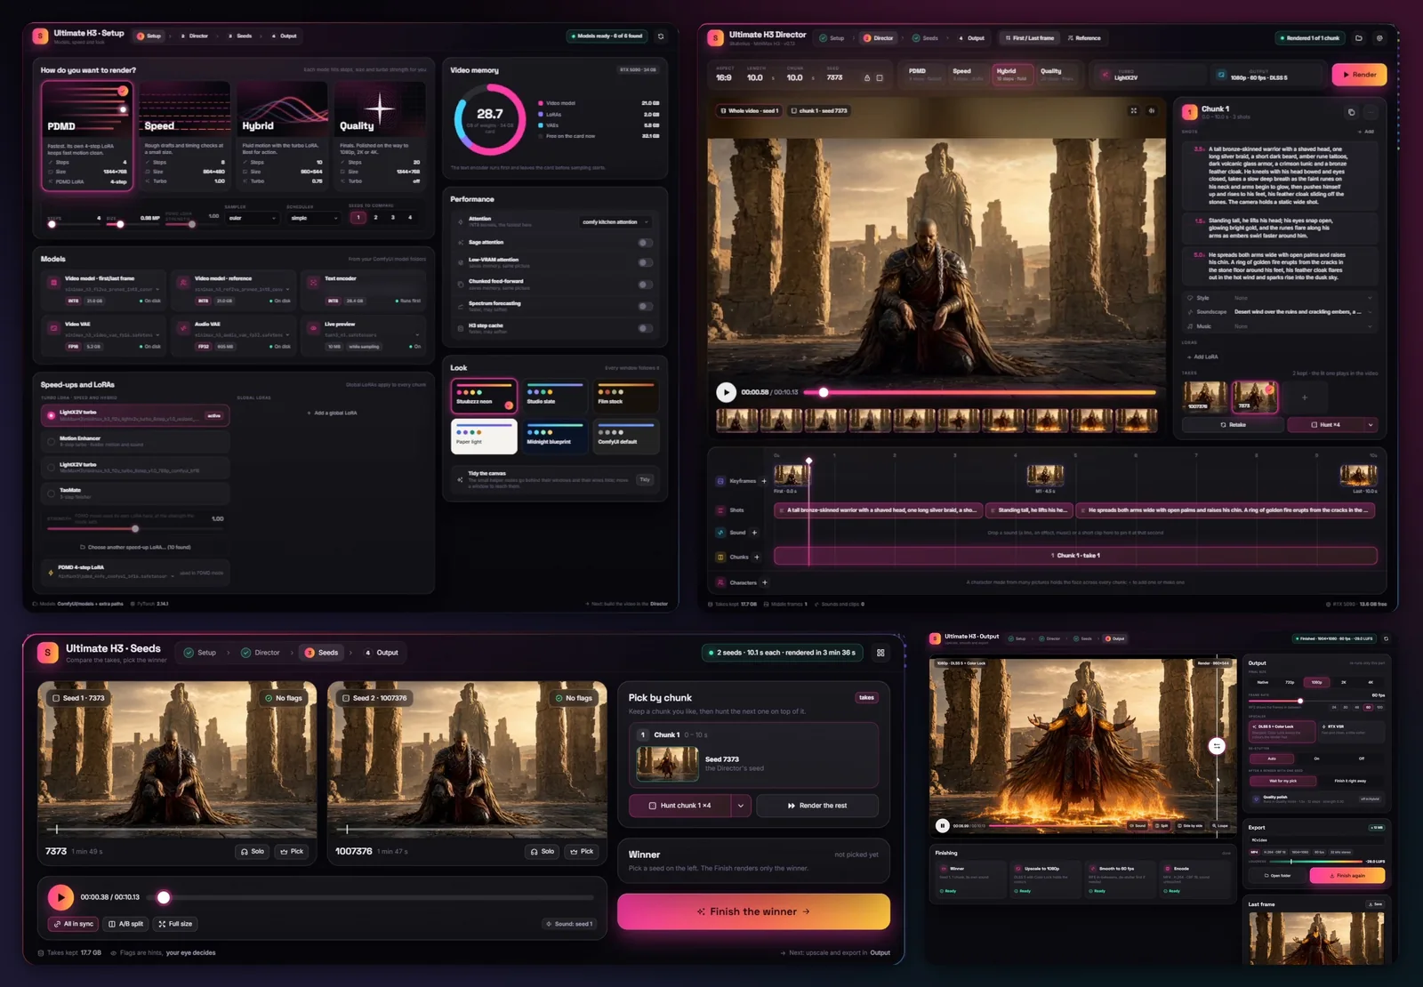The width and height of the screenshot is (1423, 987).
Task: Select LightX2V turbo active LoRA radio
Action: [x=51, y=415]
